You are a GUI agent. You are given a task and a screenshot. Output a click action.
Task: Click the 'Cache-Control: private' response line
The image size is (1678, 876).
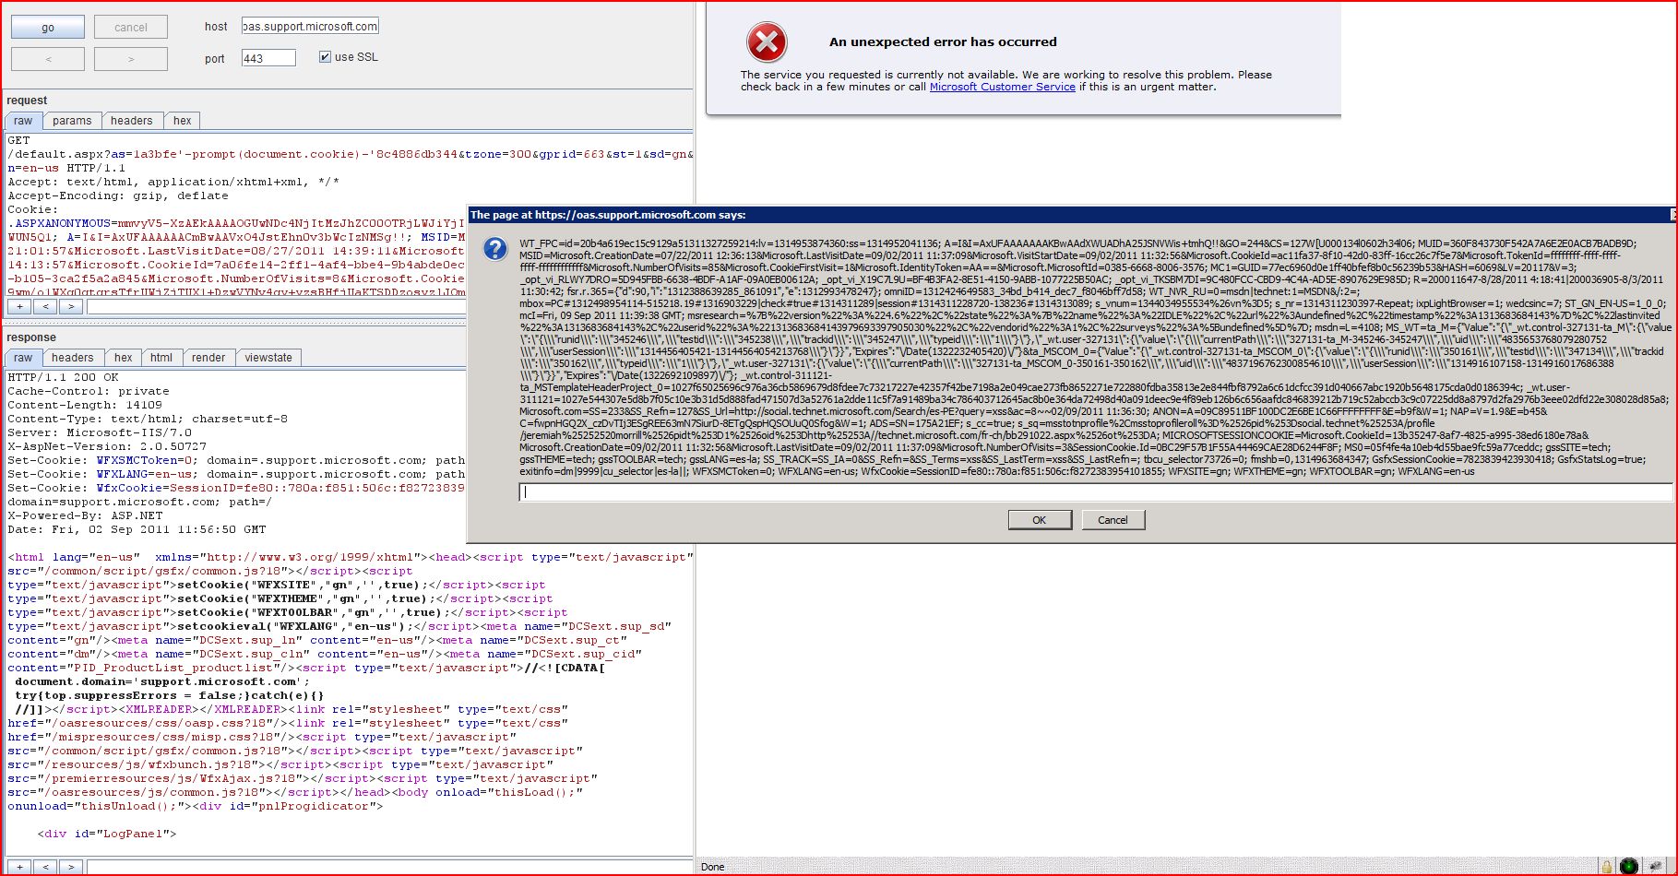pyautogui.click(x=89, y=391)
